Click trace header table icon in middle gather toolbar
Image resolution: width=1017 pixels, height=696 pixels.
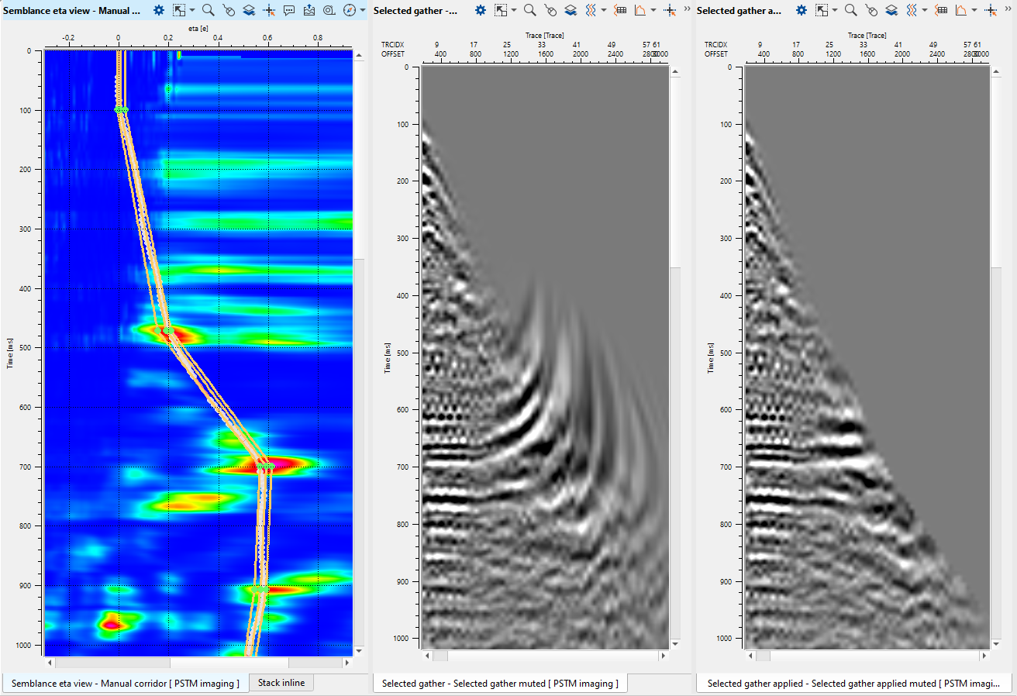click(619, 10)
